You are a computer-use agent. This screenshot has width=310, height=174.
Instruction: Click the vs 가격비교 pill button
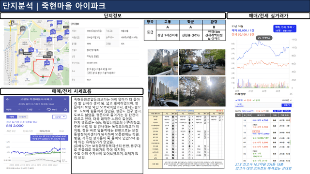pos(264,38)
